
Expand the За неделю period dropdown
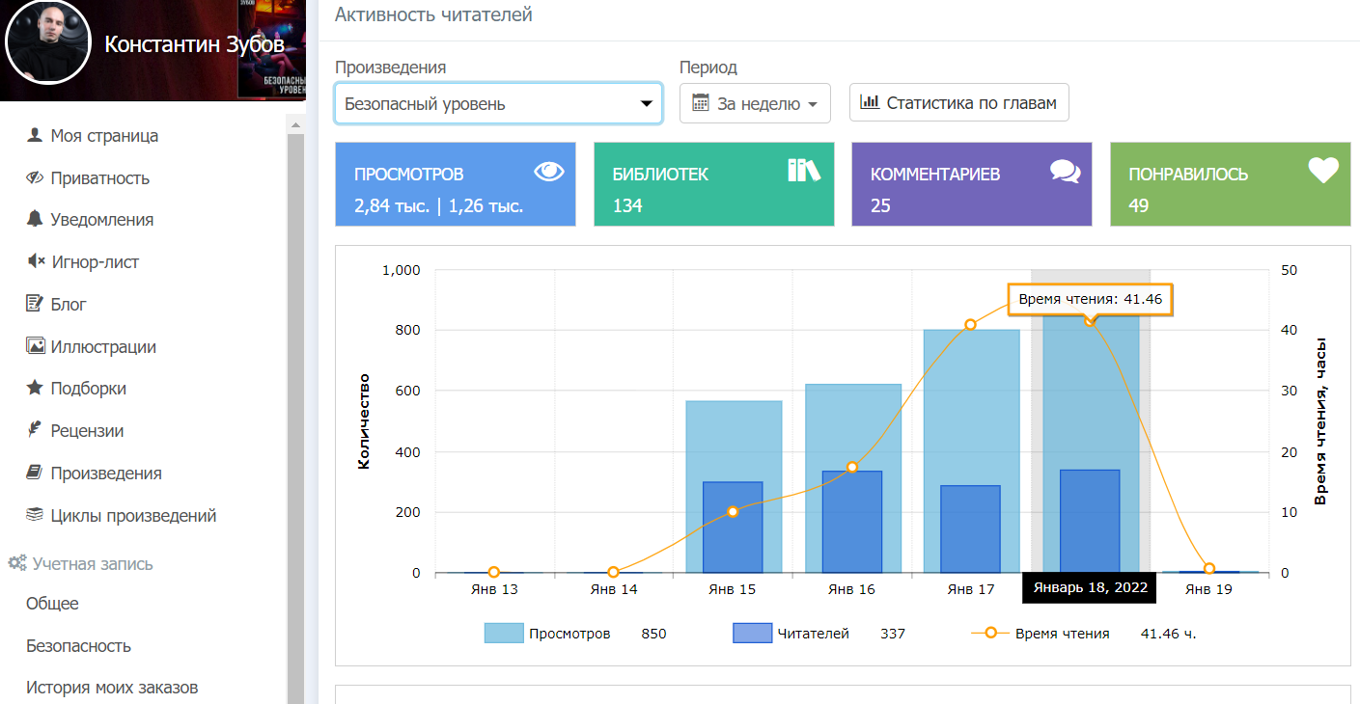coord(755,104)
